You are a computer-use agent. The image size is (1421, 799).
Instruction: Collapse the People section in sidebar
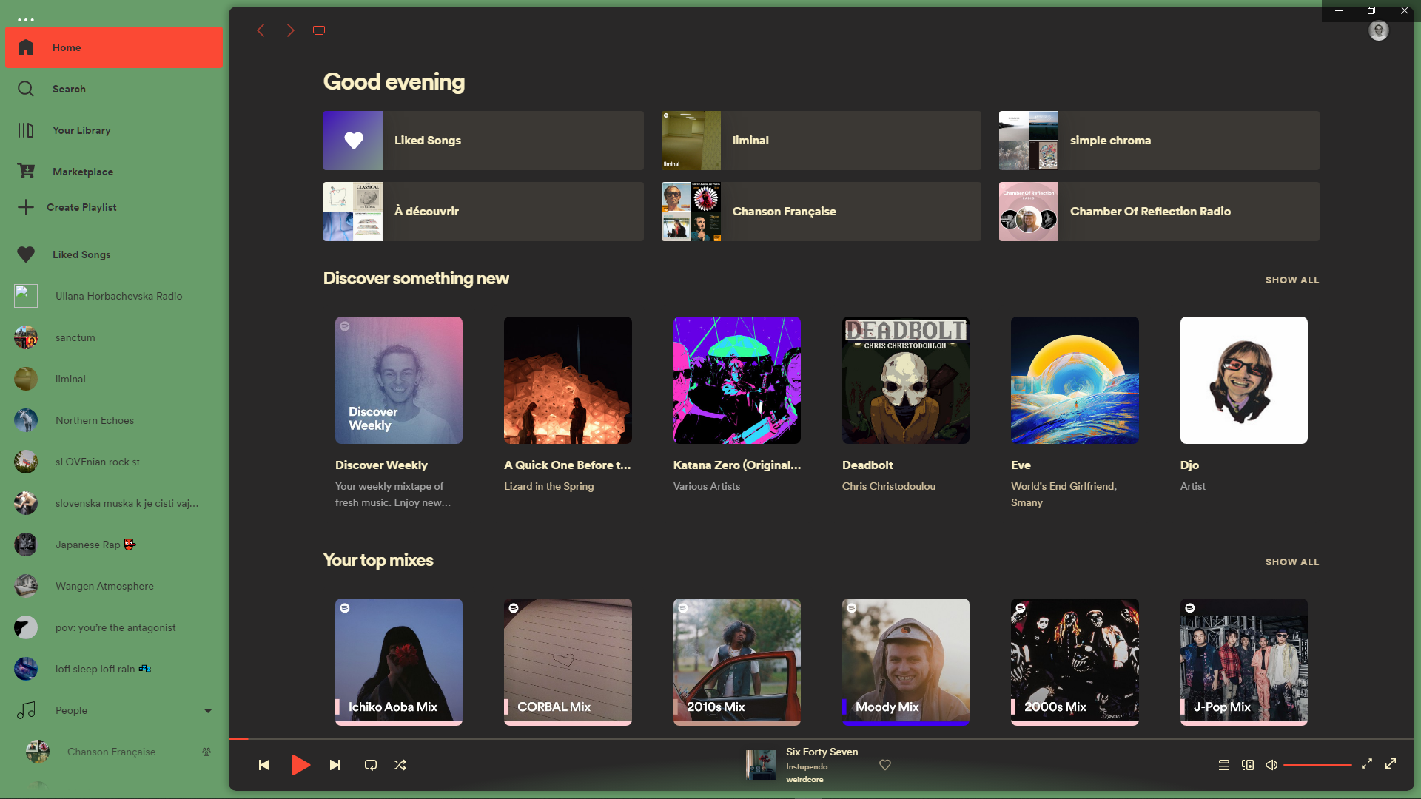208,710
